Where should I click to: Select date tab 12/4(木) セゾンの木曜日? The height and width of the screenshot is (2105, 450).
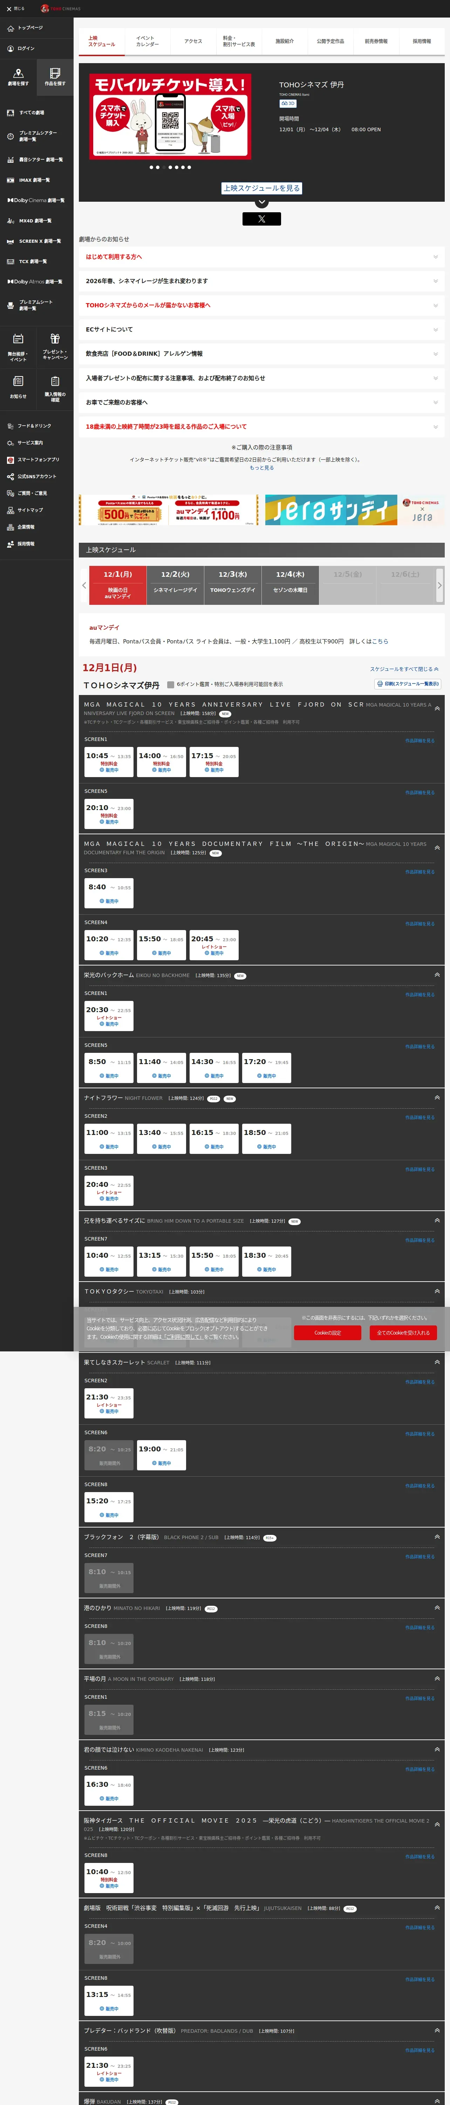(290, 585)
